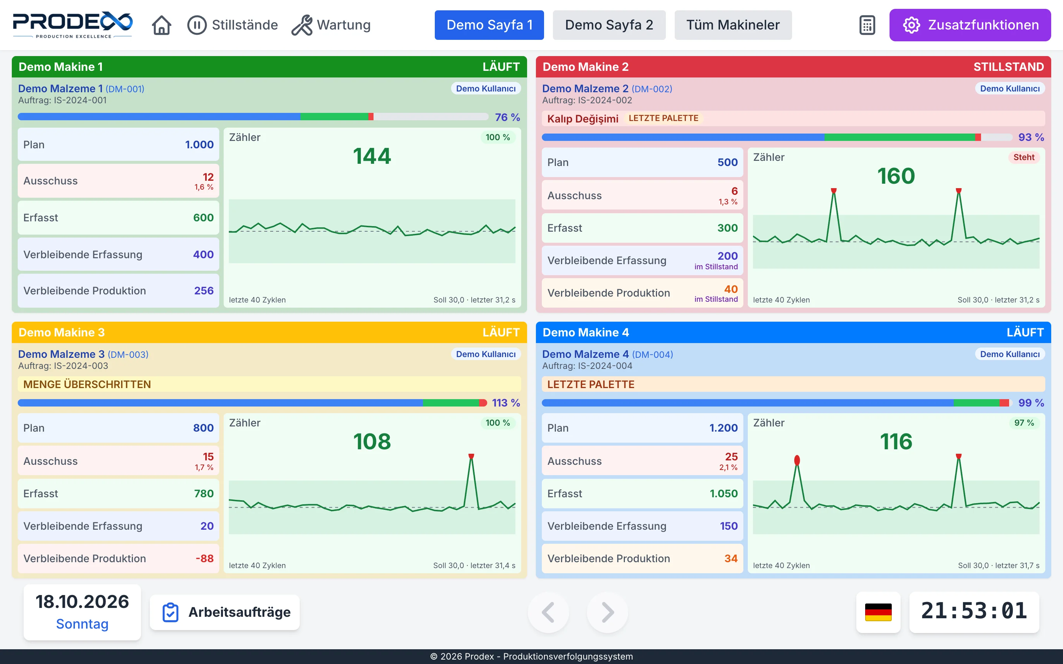
Task: Click Demo Makine 3 progress bar 113 %
Action: point(252,403)
